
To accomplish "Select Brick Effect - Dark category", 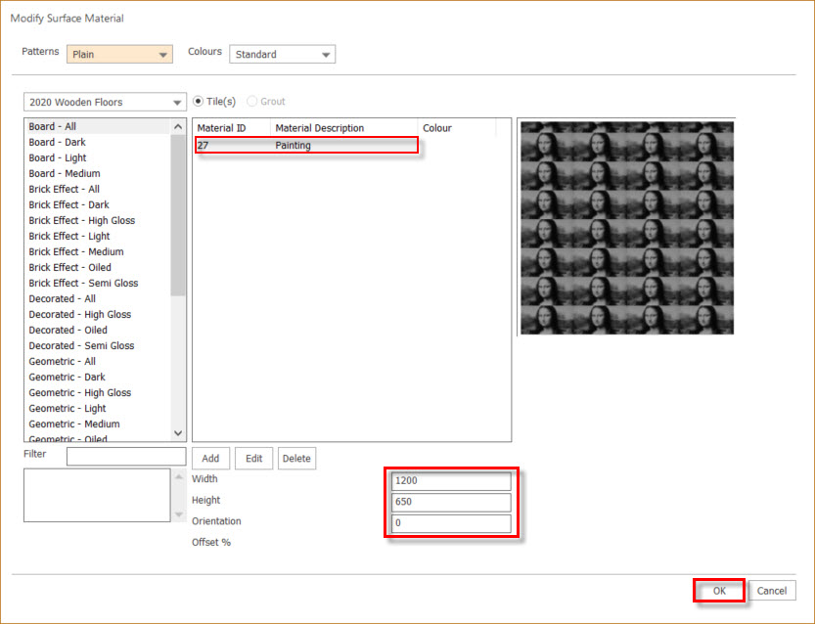I will [x=98, y=204].
